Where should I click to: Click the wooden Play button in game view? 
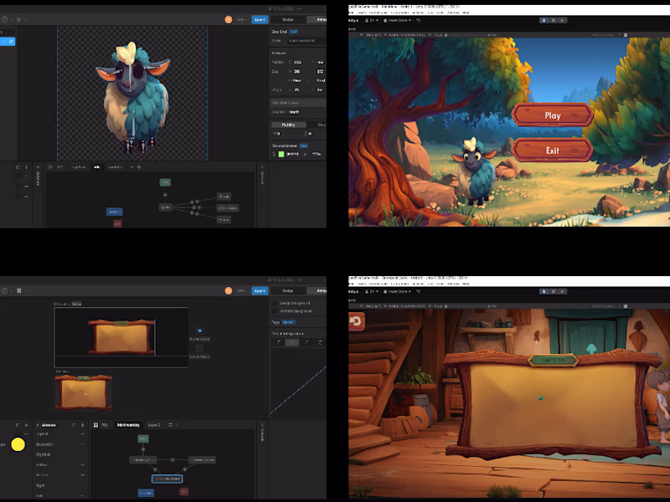(x=553, y=115)
